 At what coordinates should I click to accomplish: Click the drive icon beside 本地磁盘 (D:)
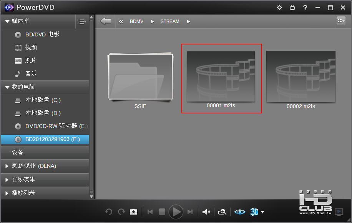pos(18,113)
